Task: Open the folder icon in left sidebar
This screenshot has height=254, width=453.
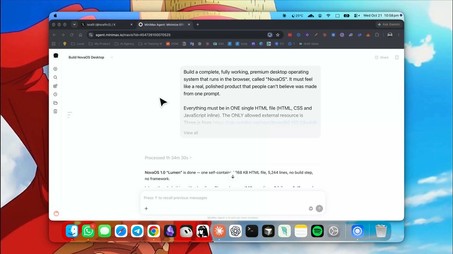Action: coord(55,103)
